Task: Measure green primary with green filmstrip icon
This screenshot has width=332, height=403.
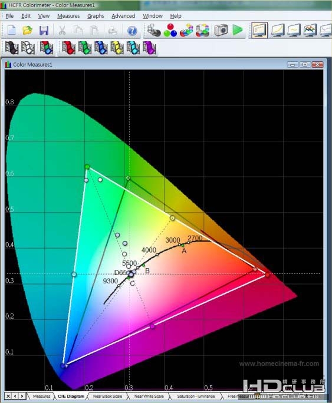Action: tap(85, 48)
